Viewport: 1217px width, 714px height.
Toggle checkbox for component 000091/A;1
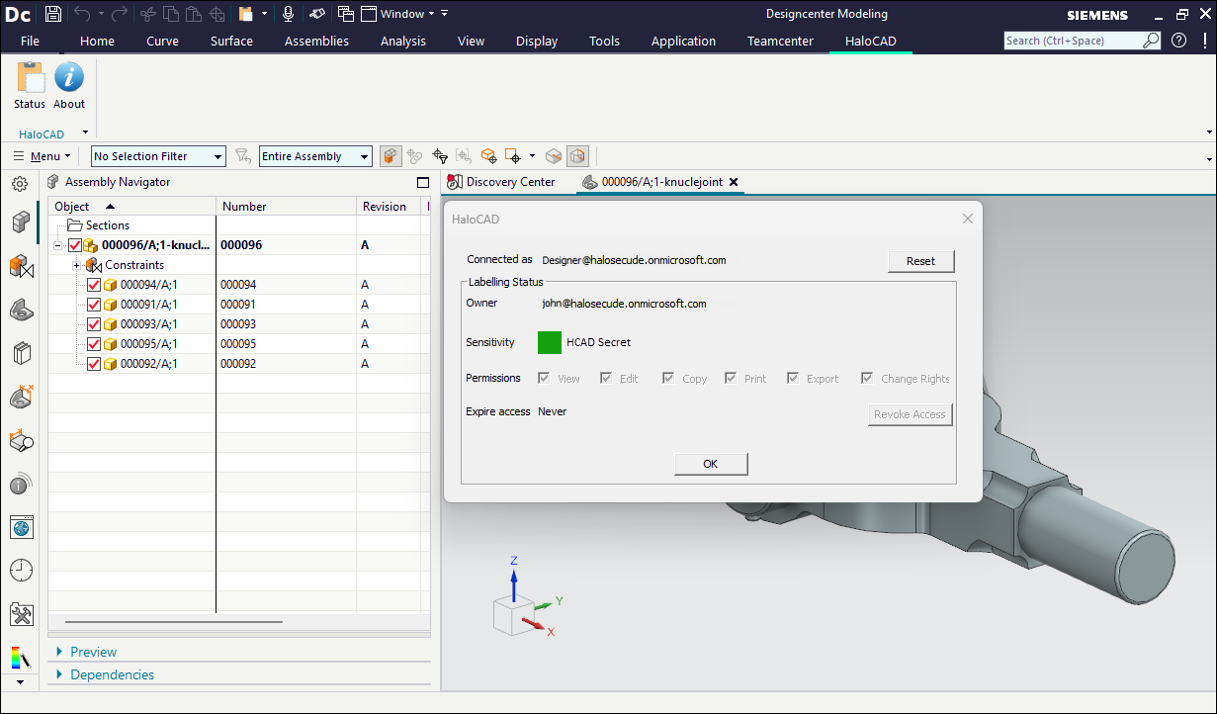pos(94,305)
